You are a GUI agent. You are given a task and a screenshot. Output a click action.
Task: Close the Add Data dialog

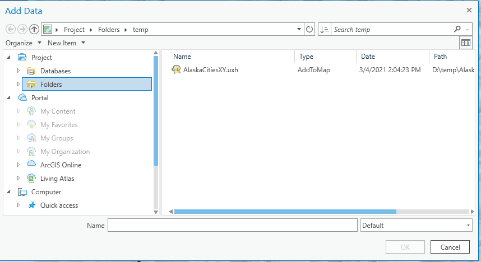pyautogui.click(x=469, y=10)
